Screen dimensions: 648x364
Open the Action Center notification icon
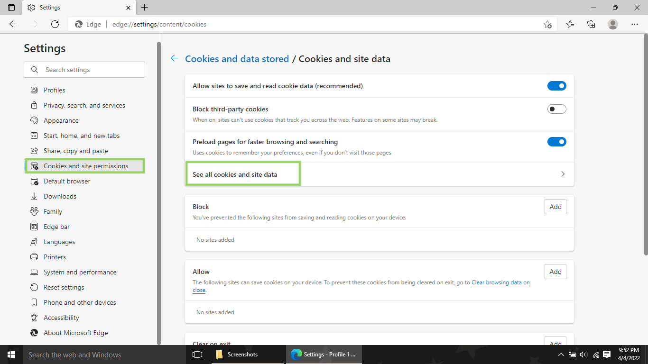tap(606, 355)
